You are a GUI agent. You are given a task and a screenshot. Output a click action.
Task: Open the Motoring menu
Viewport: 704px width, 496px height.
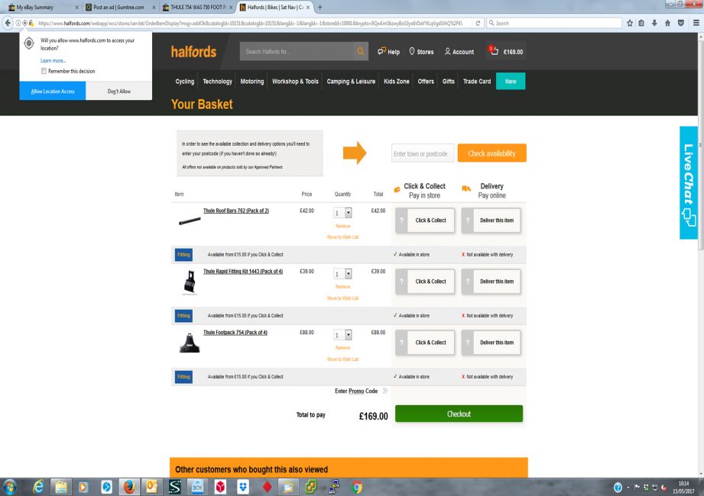[252, 81]
